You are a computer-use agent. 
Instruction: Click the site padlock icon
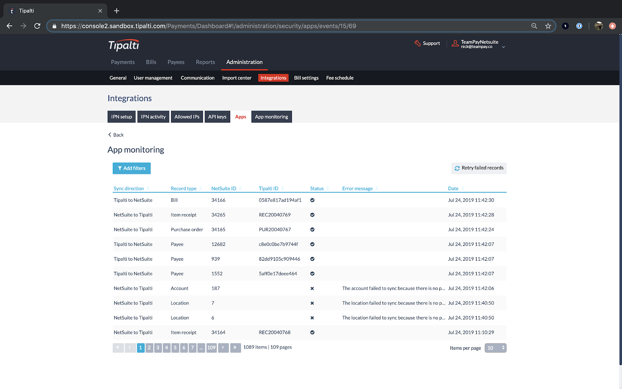(x=54, y=26)
